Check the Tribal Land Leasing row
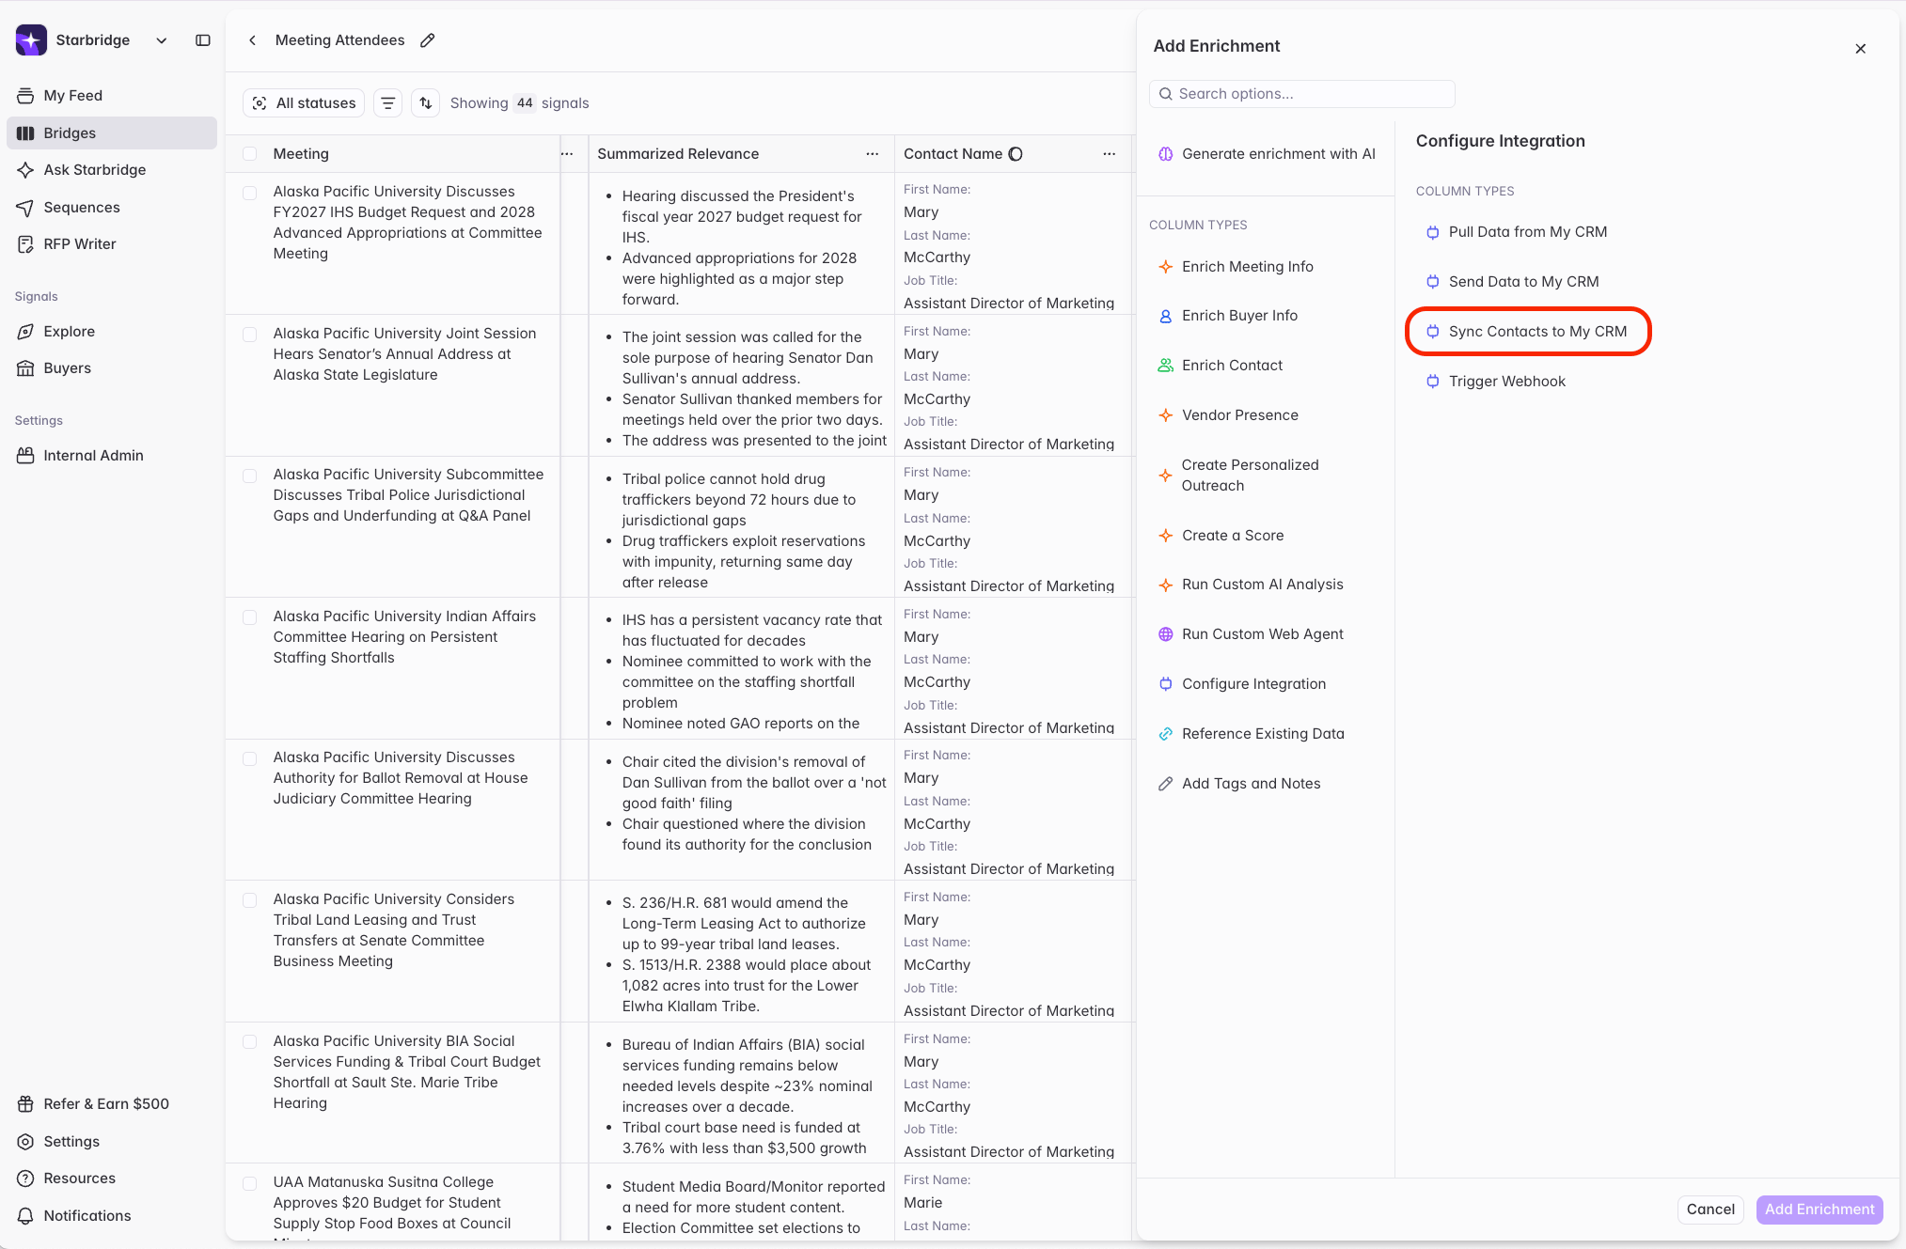 click(x=250, y=900)
